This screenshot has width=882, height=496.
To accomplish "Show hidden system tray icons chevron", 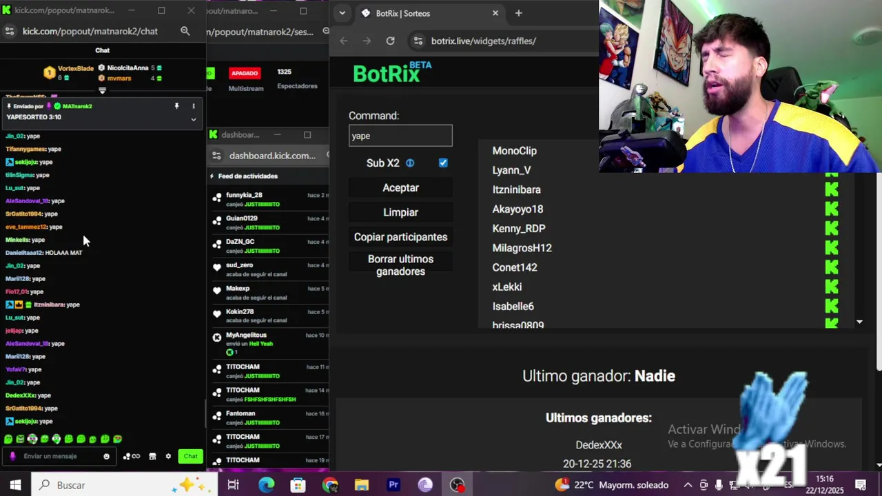I will tap(688, 485).
